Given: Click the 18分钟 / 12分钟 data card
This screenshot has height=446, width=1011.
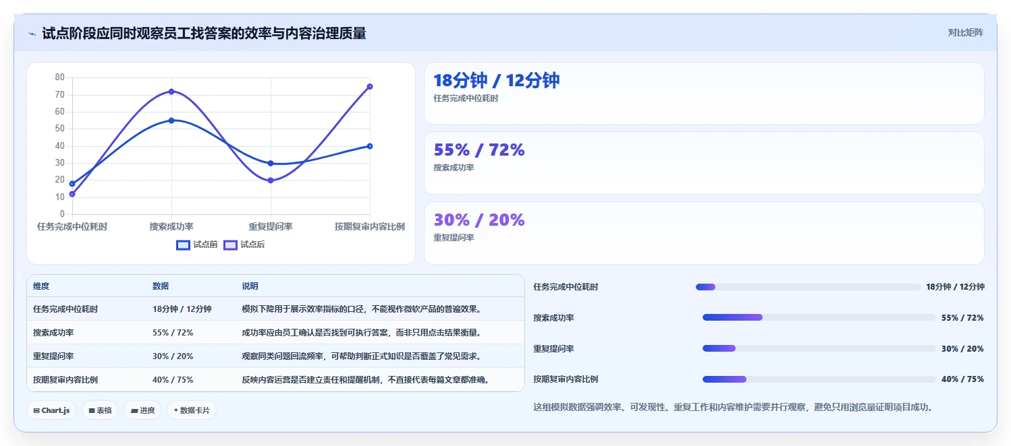Looking at the screenshot, I should click(704, 94).
